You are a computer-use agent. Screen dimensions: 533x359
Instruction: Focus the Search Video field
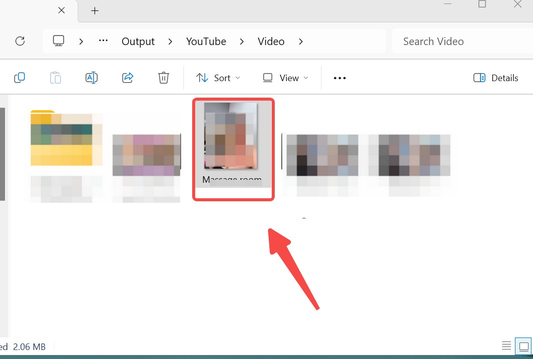pyautogui.click(x=462, y=41)
